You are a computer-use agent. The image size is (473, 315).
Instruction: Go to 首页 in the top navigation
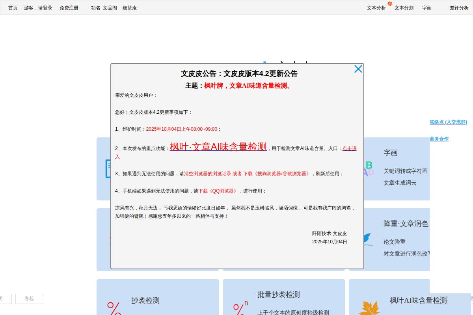13,8
